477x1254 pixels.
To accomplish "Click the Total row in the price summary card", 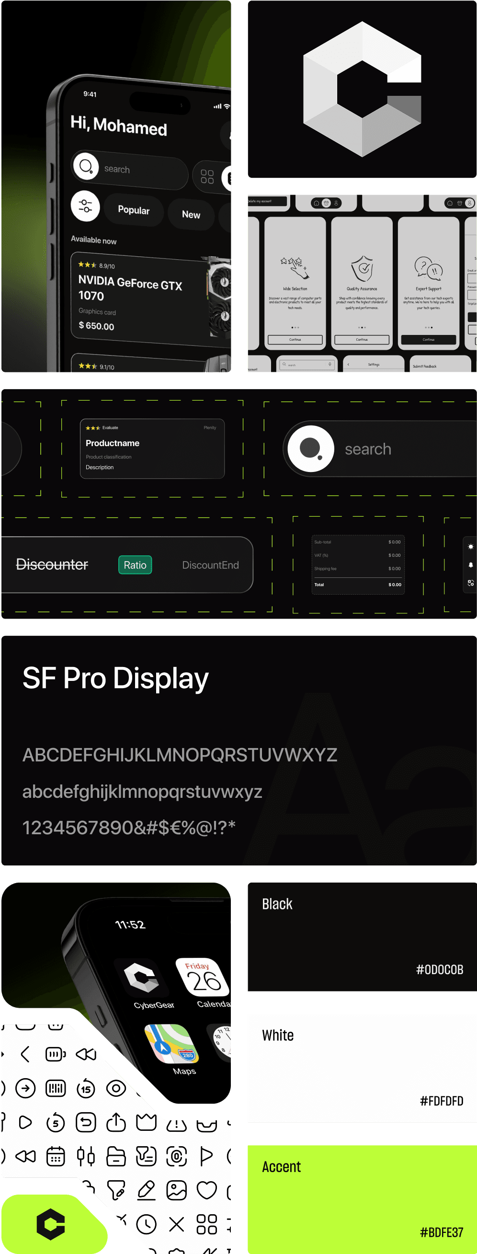I will 358,585.
